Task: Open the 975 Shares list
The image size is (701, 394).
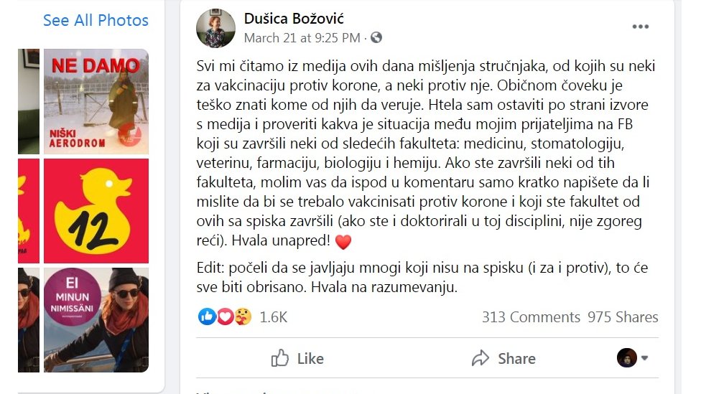Action: point(623,317)
